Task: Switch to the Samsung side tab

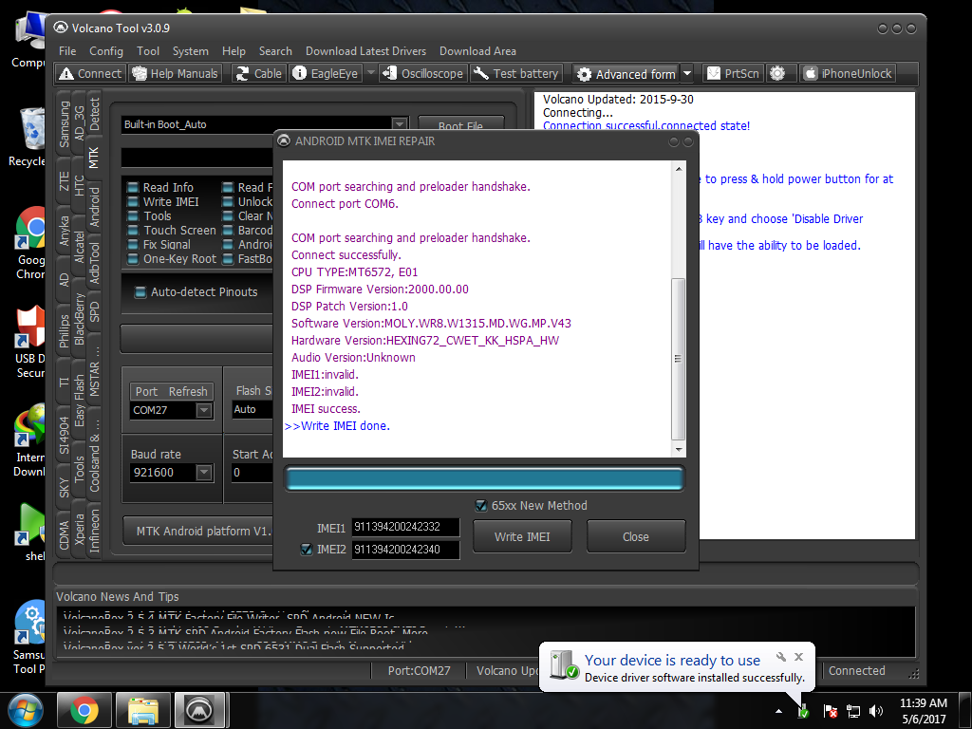Action: 64,123
